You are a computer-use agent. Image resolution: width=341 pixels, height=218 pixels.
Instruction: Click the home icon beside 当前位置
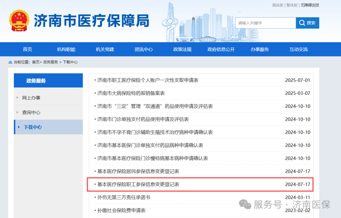click(10, 62)
